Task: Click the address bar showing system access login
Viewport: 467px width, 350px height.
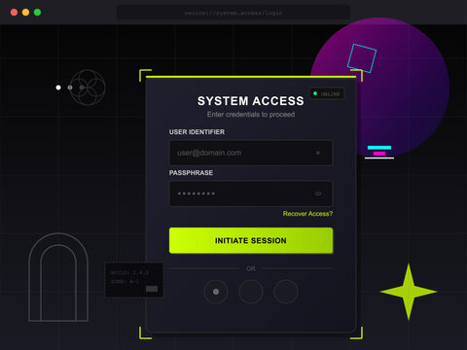Action: (x=233, y=13)
